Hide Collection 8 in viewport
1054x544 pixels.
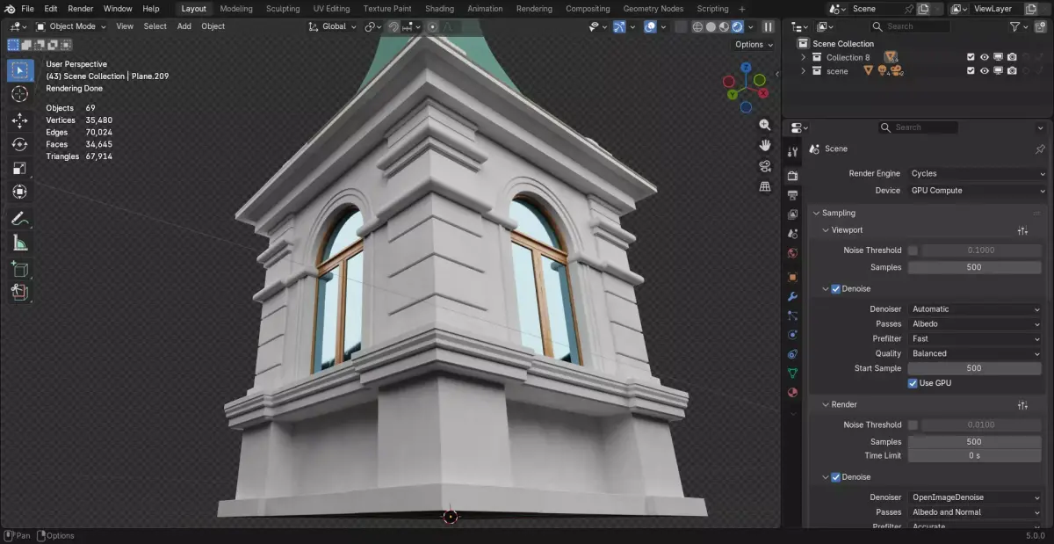coord(985,57)
